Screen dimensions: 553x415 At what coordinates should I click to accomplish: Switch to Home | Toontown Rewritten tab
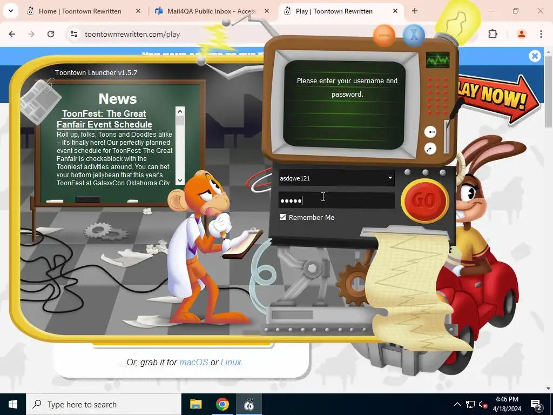80,11
